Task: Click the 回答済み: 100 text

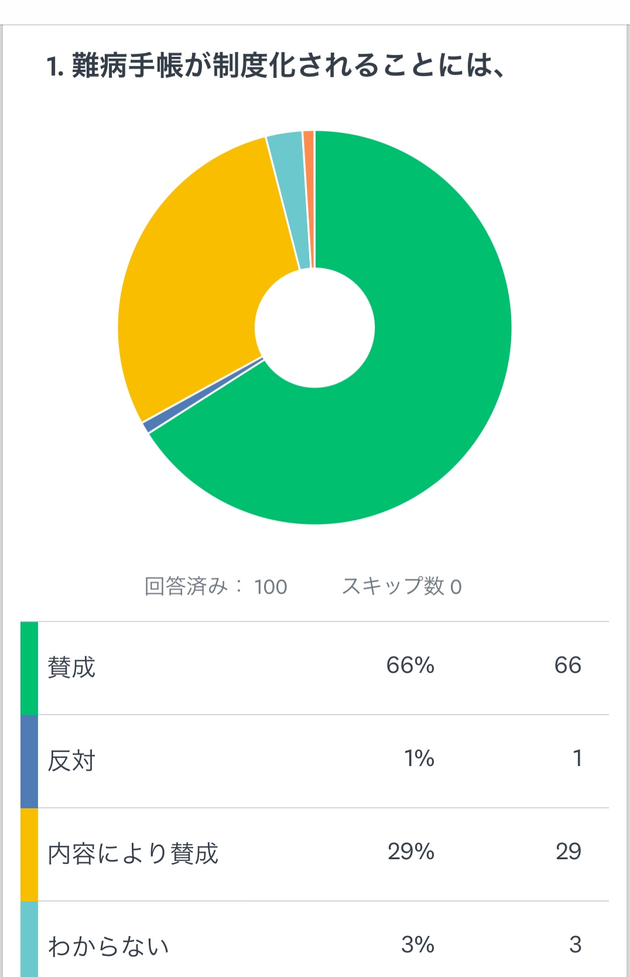Action: pyautogui.click(x=216, y=586)
